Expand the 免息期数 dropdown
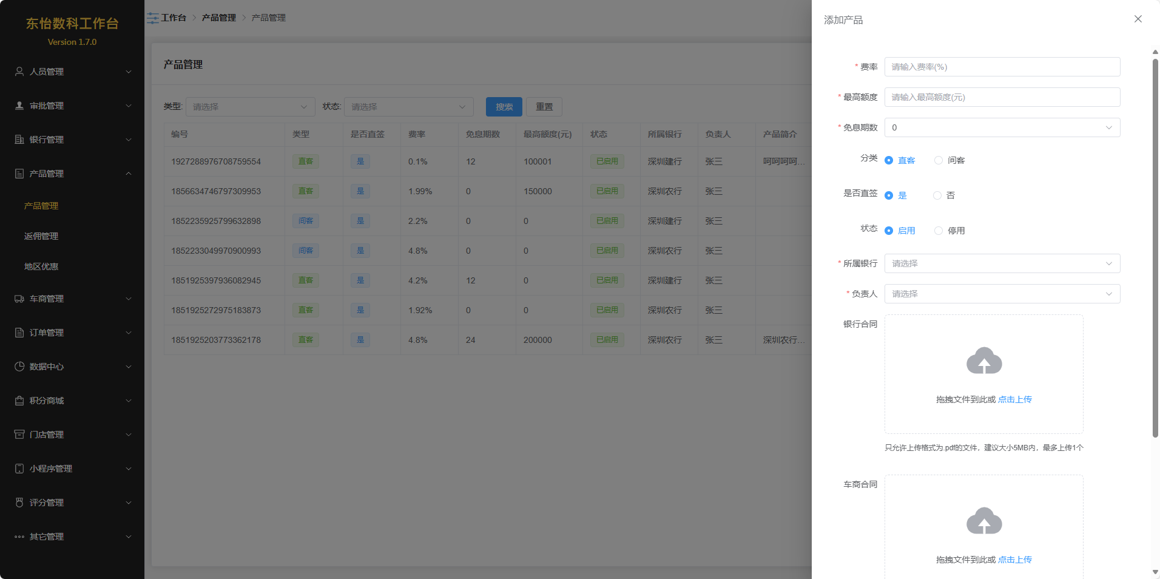 coord(1002,127)
